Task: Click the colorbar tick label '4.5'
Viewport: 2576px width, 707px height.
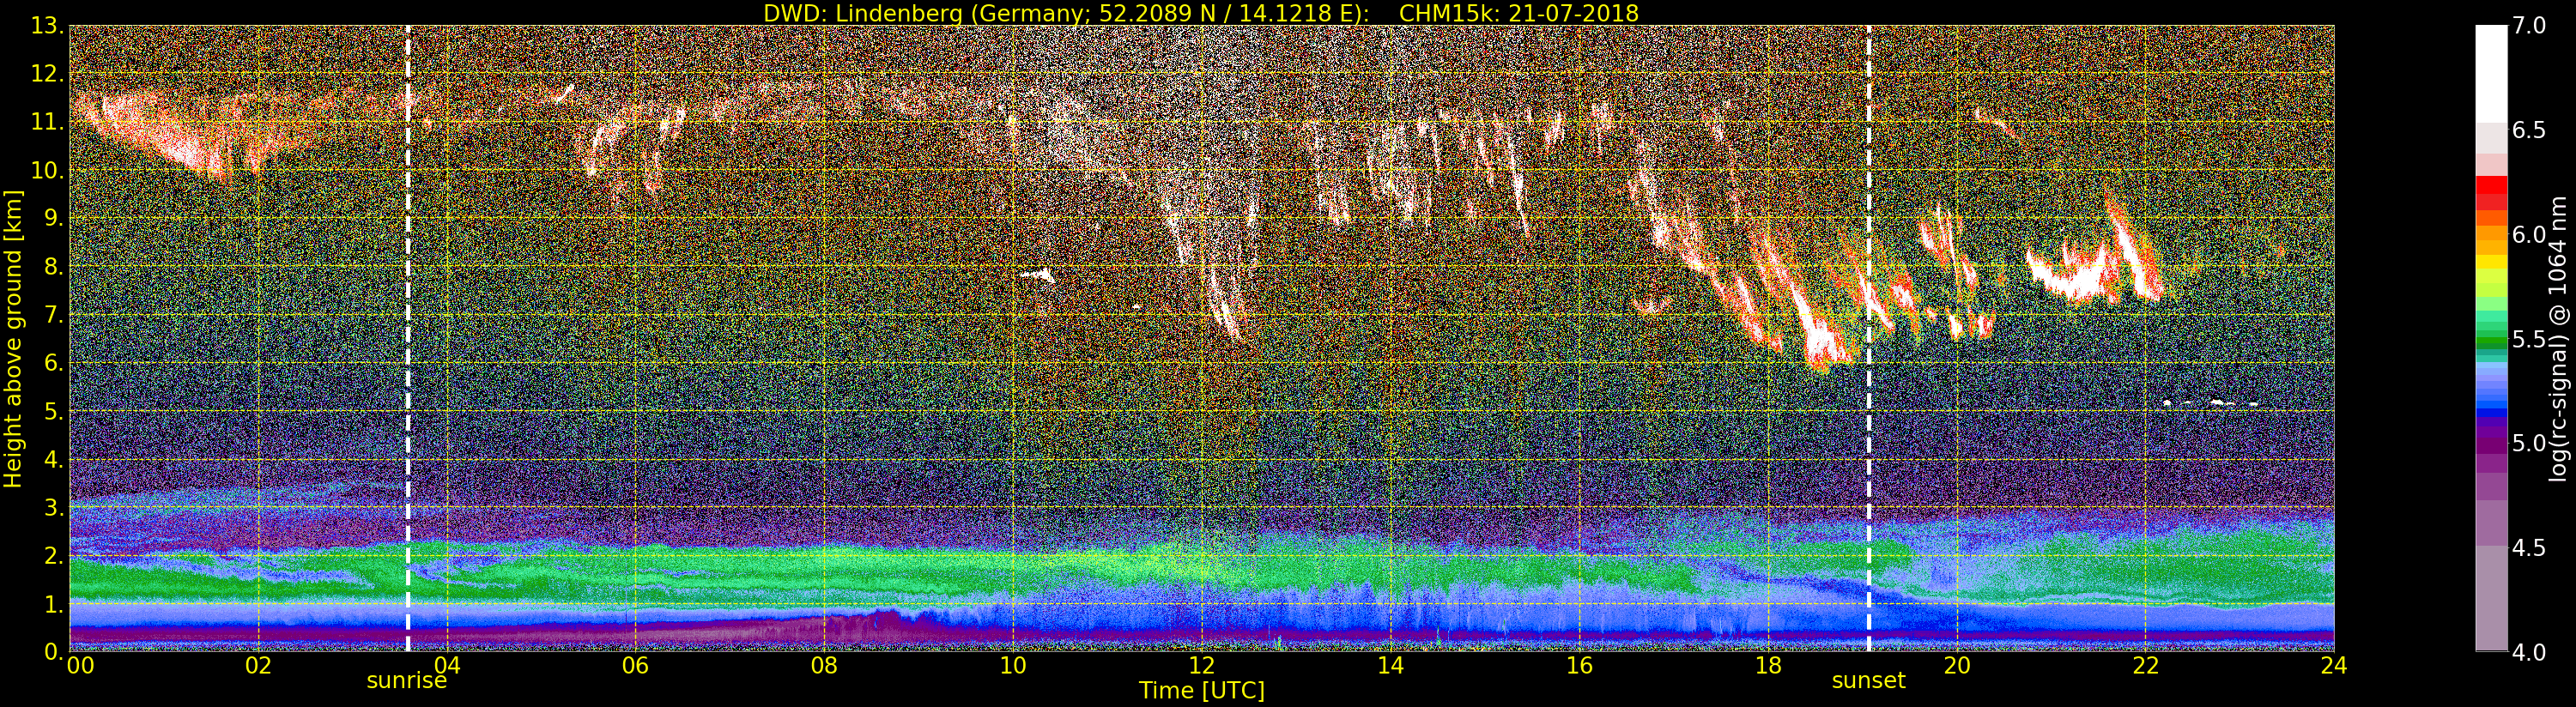Action: click(2529, 547)
